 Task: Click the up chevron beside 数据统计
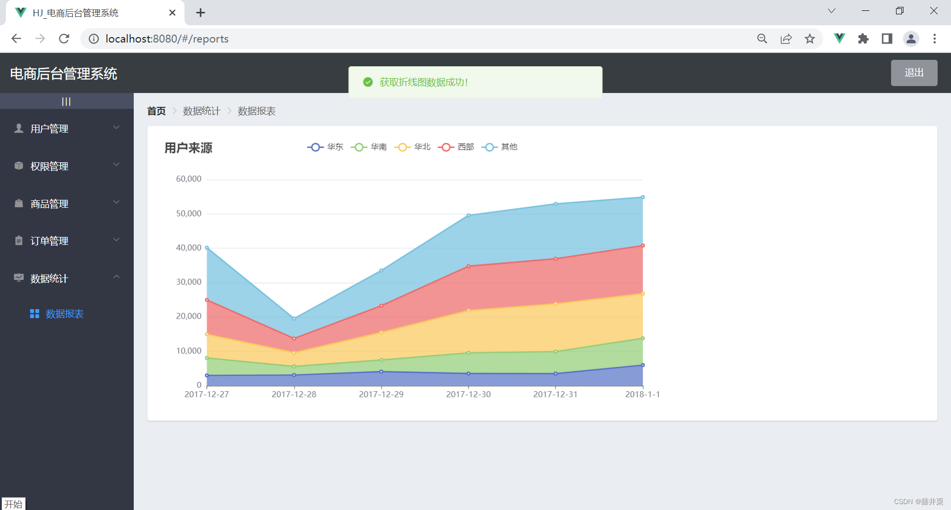pyautogui.click(x=116, y=277)
